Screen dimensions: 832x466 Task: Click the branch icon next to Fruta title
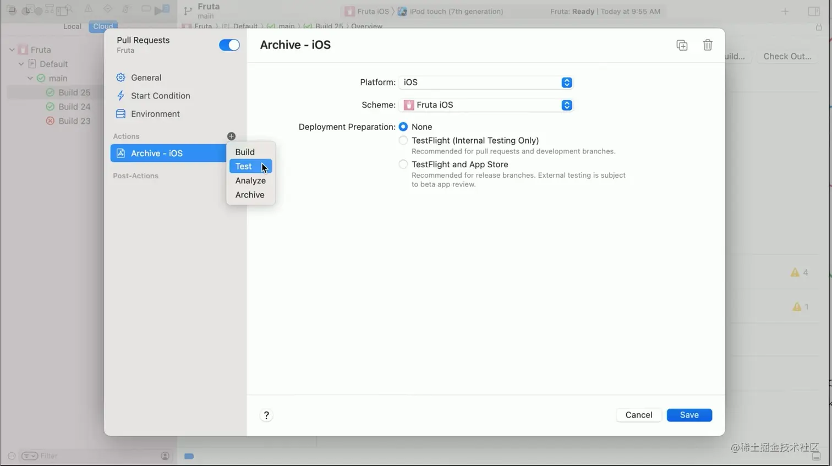click(188, 11)
